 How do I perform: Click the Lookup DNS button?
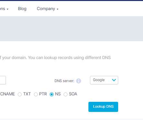tap(103, 107)
